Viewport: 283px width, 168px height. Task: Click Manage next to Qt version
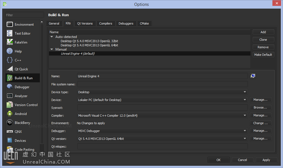(261, 138)
